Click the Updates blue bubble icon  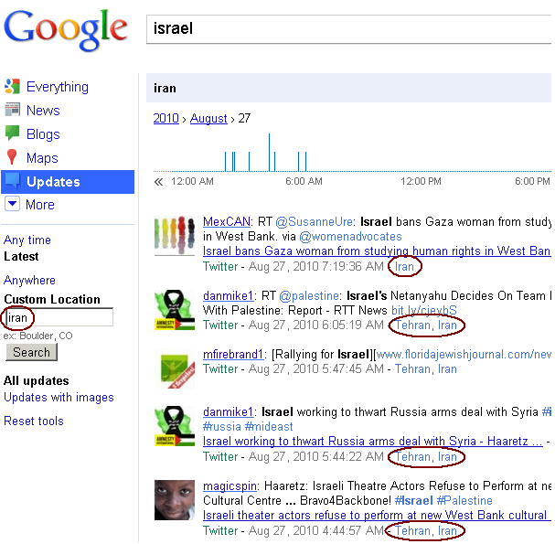click(x=13, y=181)
